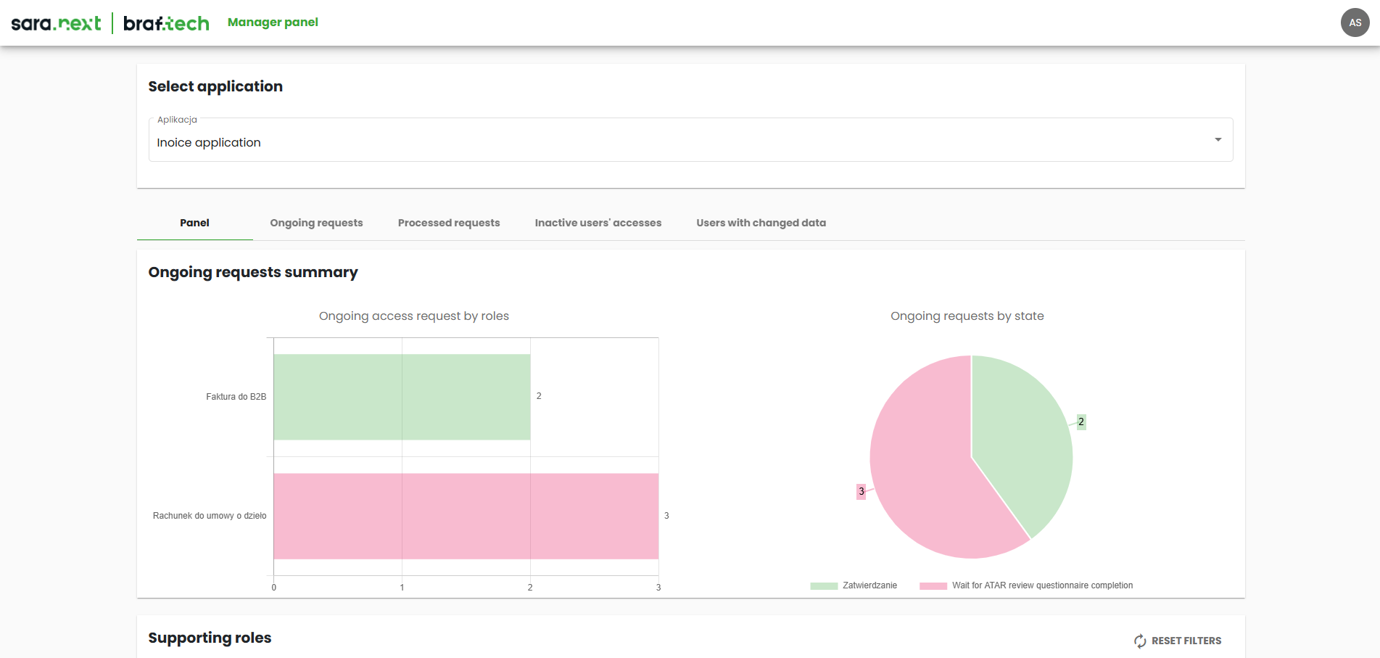Switch to the Ongoing requests tab
This screenshot has height=658, width=1380.
pyautogui.click(x=316, y=223)
